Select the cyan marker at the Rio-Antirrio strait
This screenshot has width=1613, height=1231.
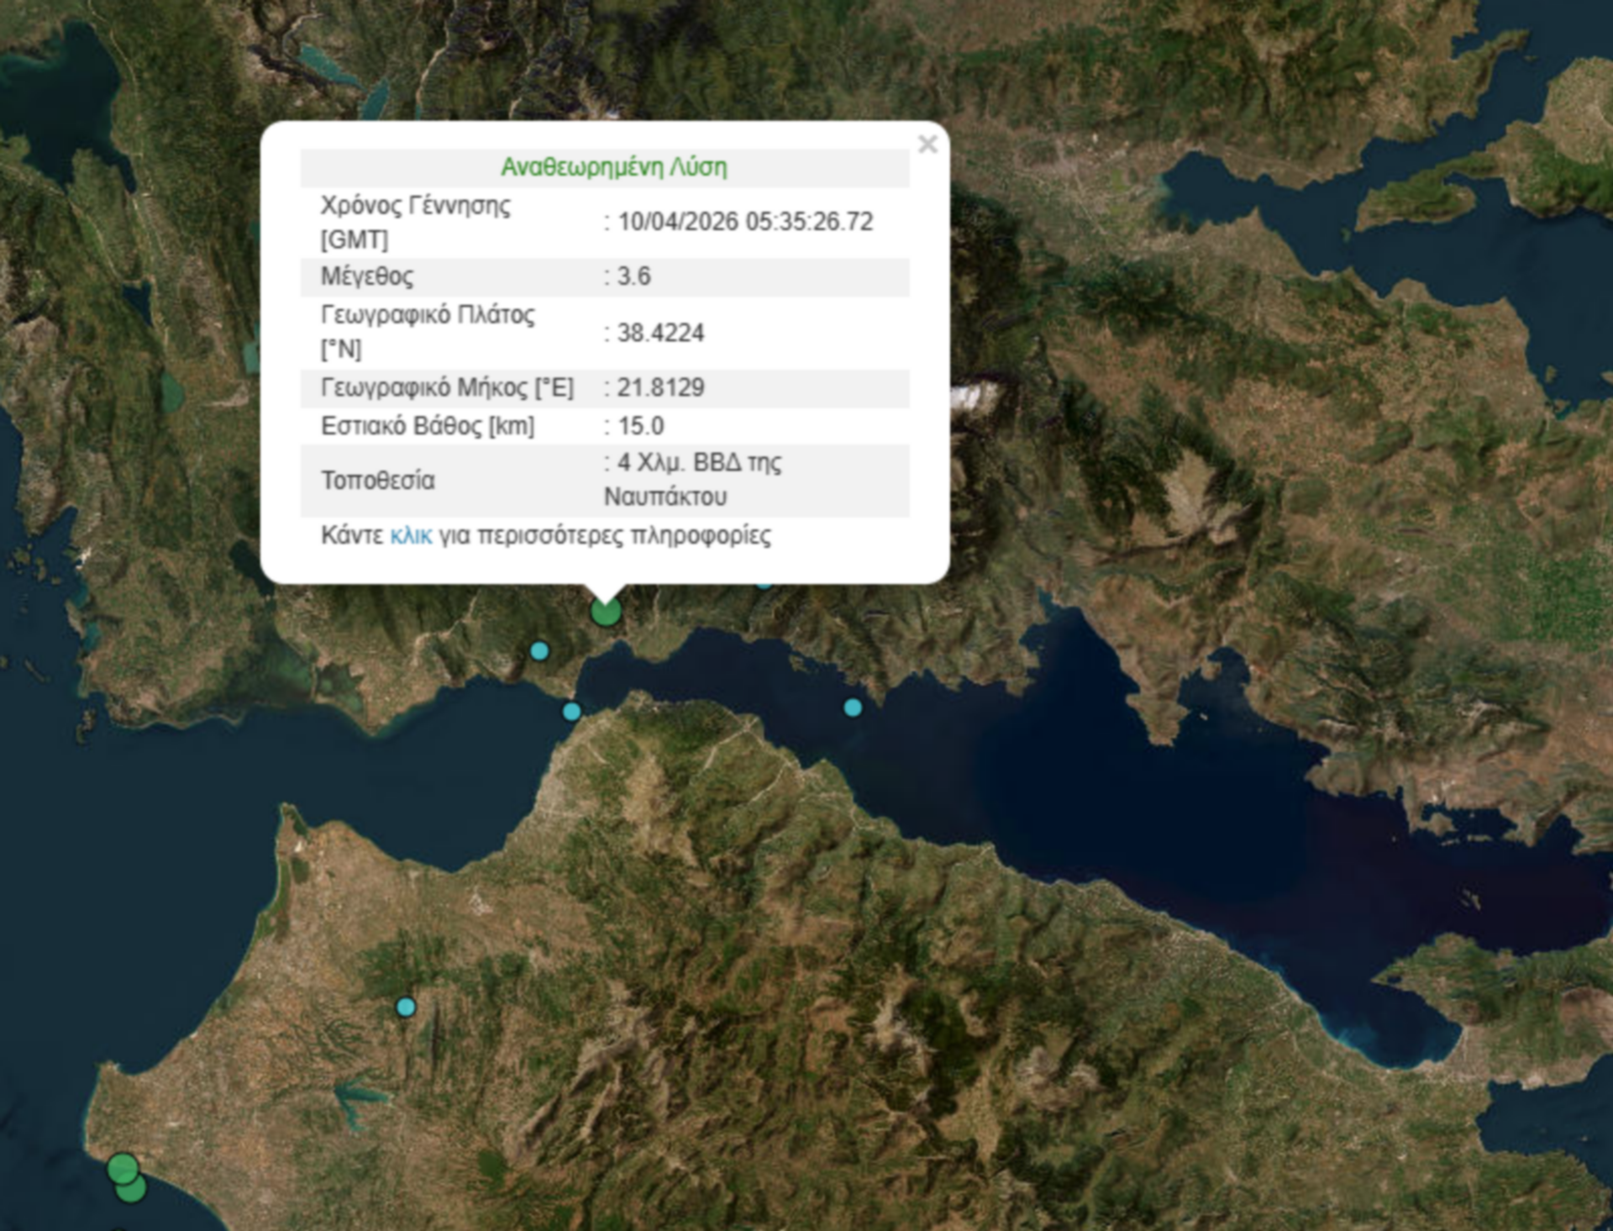[x=571, y=712]
